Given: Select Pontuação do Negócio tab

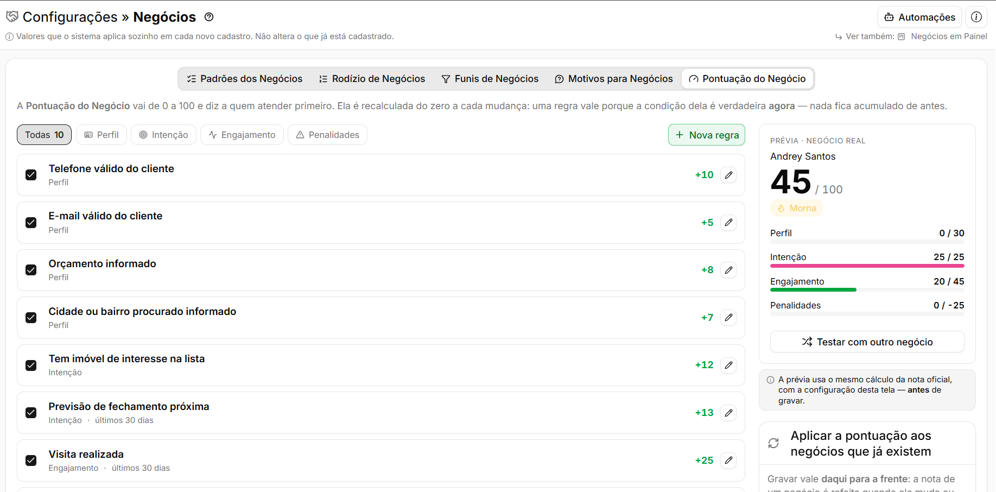Looking at the screenshot, I should point(747,79).
